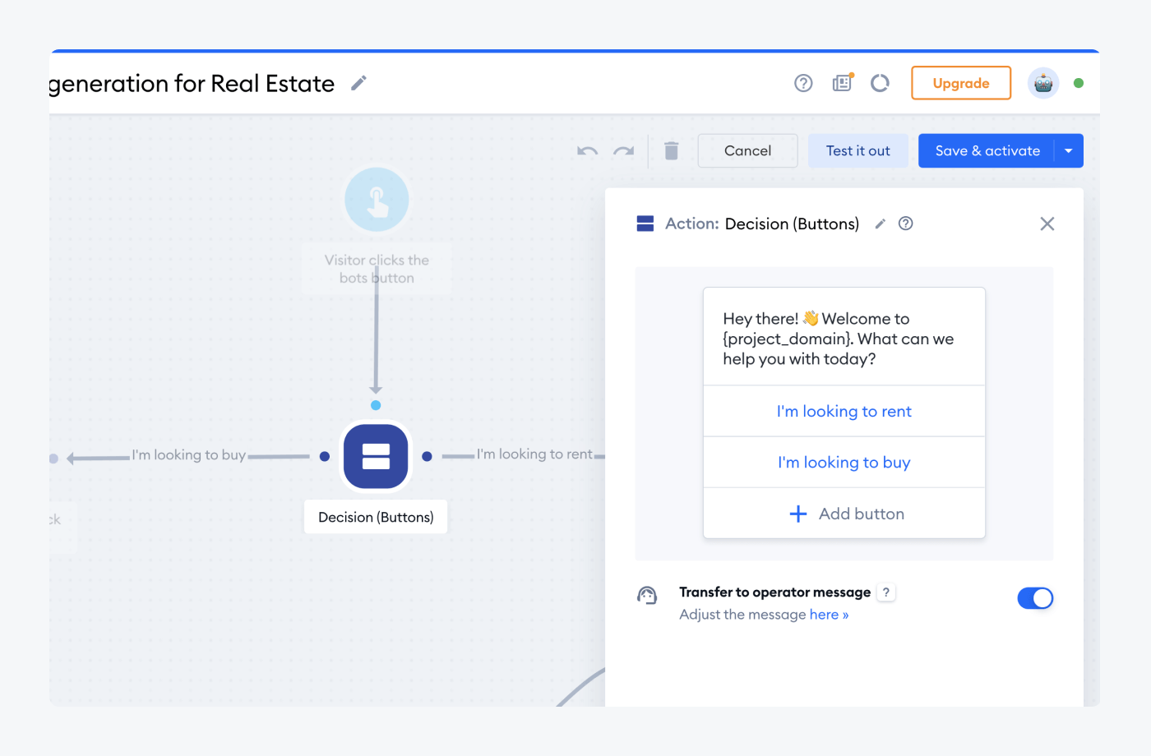The height and width of the screenshot is (756, 1151).
Task: Click the question mark beside Transfer to operator message
Action: pos(886,592)
